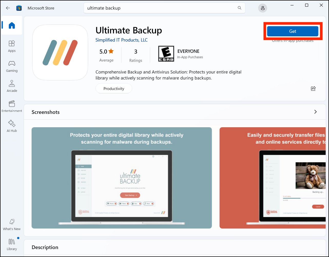The image size is (329, 257).
Task: Open the Apps section in sidebar
Action: pyautogui.click(x=12, y=46)
